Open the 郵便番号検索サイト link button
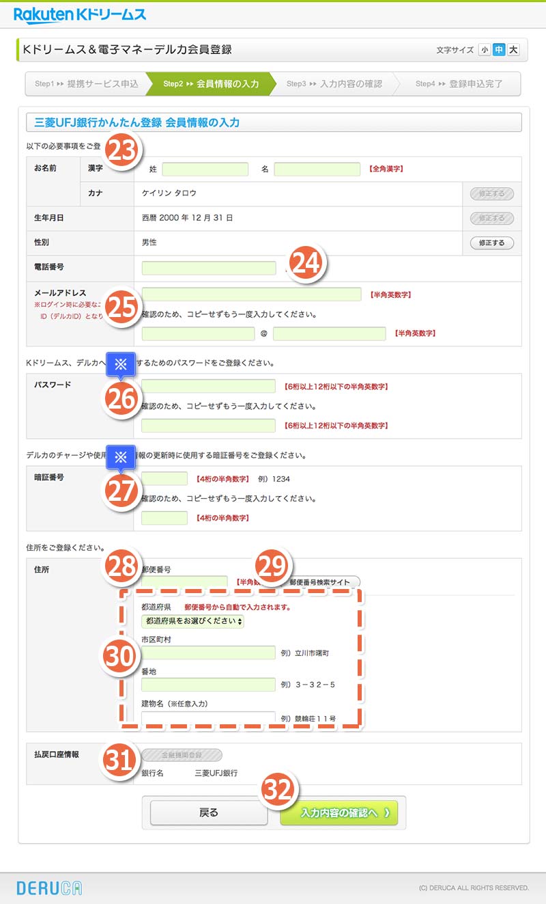 tap(319, 582)
